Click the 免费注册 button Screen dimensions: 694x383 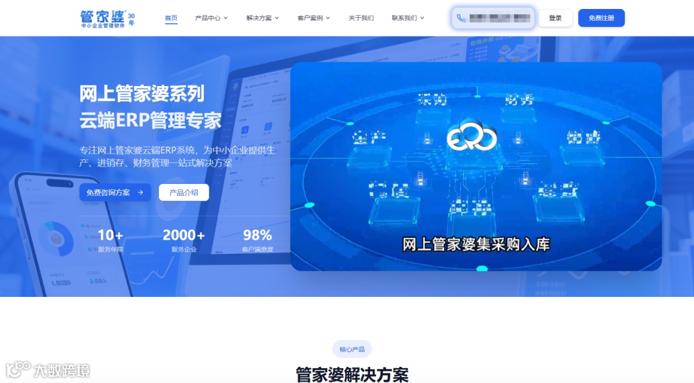pyautogui.click(x=601, y=18)
